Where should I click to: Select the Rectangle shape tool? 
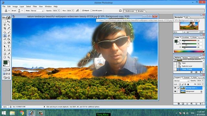pos(9,50)
